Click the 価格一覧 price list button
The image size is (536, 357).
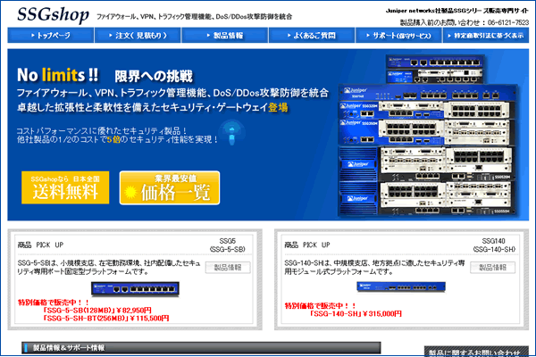pos(169,189)
